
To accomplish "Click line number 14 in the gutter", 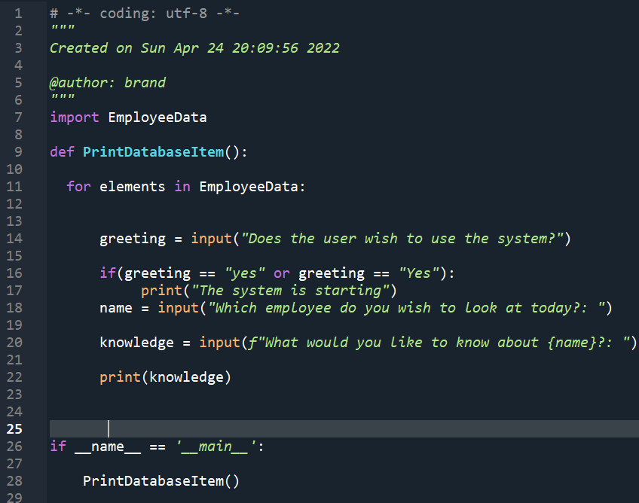I will (14, 238).
